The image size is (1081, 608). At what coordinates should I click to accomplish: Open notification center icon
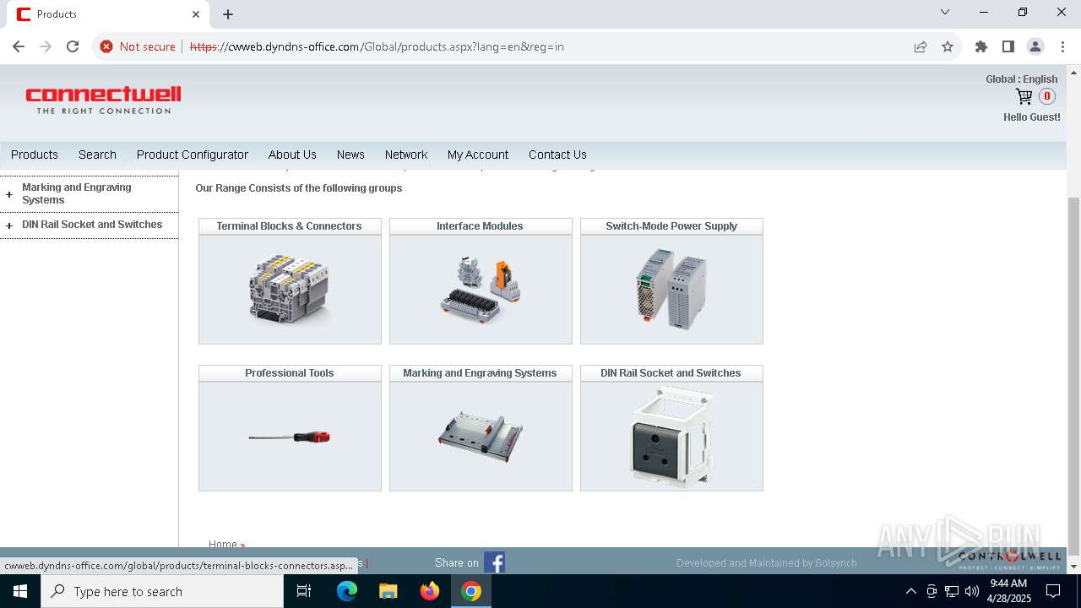1053,591
